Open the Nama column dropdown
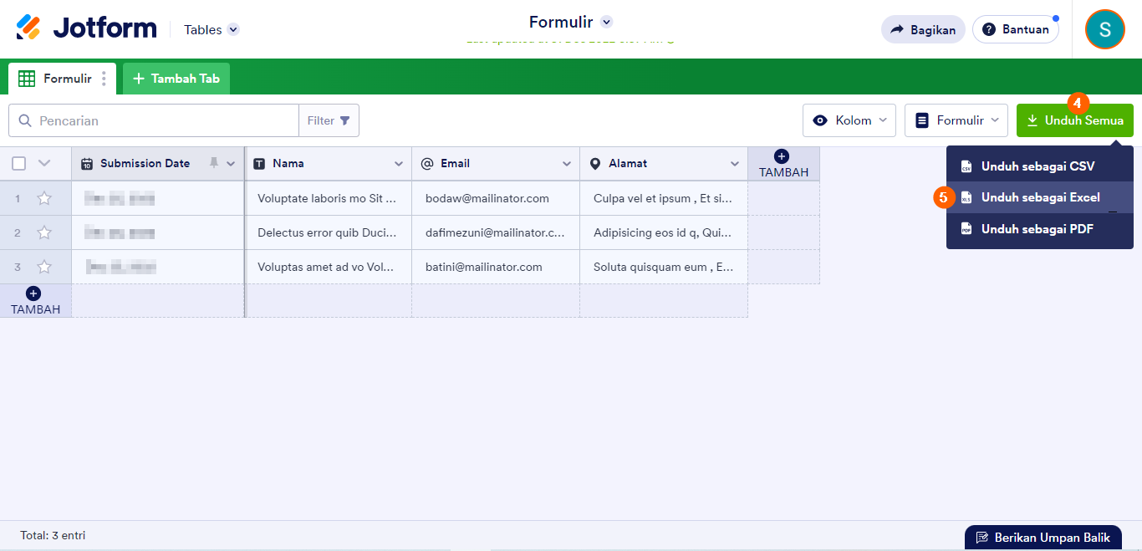 397,163
